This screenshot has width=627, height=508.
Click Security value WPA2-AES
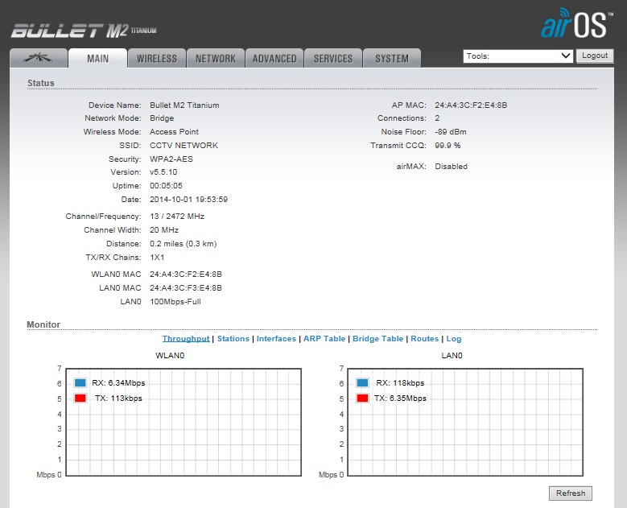coord(171,159)
